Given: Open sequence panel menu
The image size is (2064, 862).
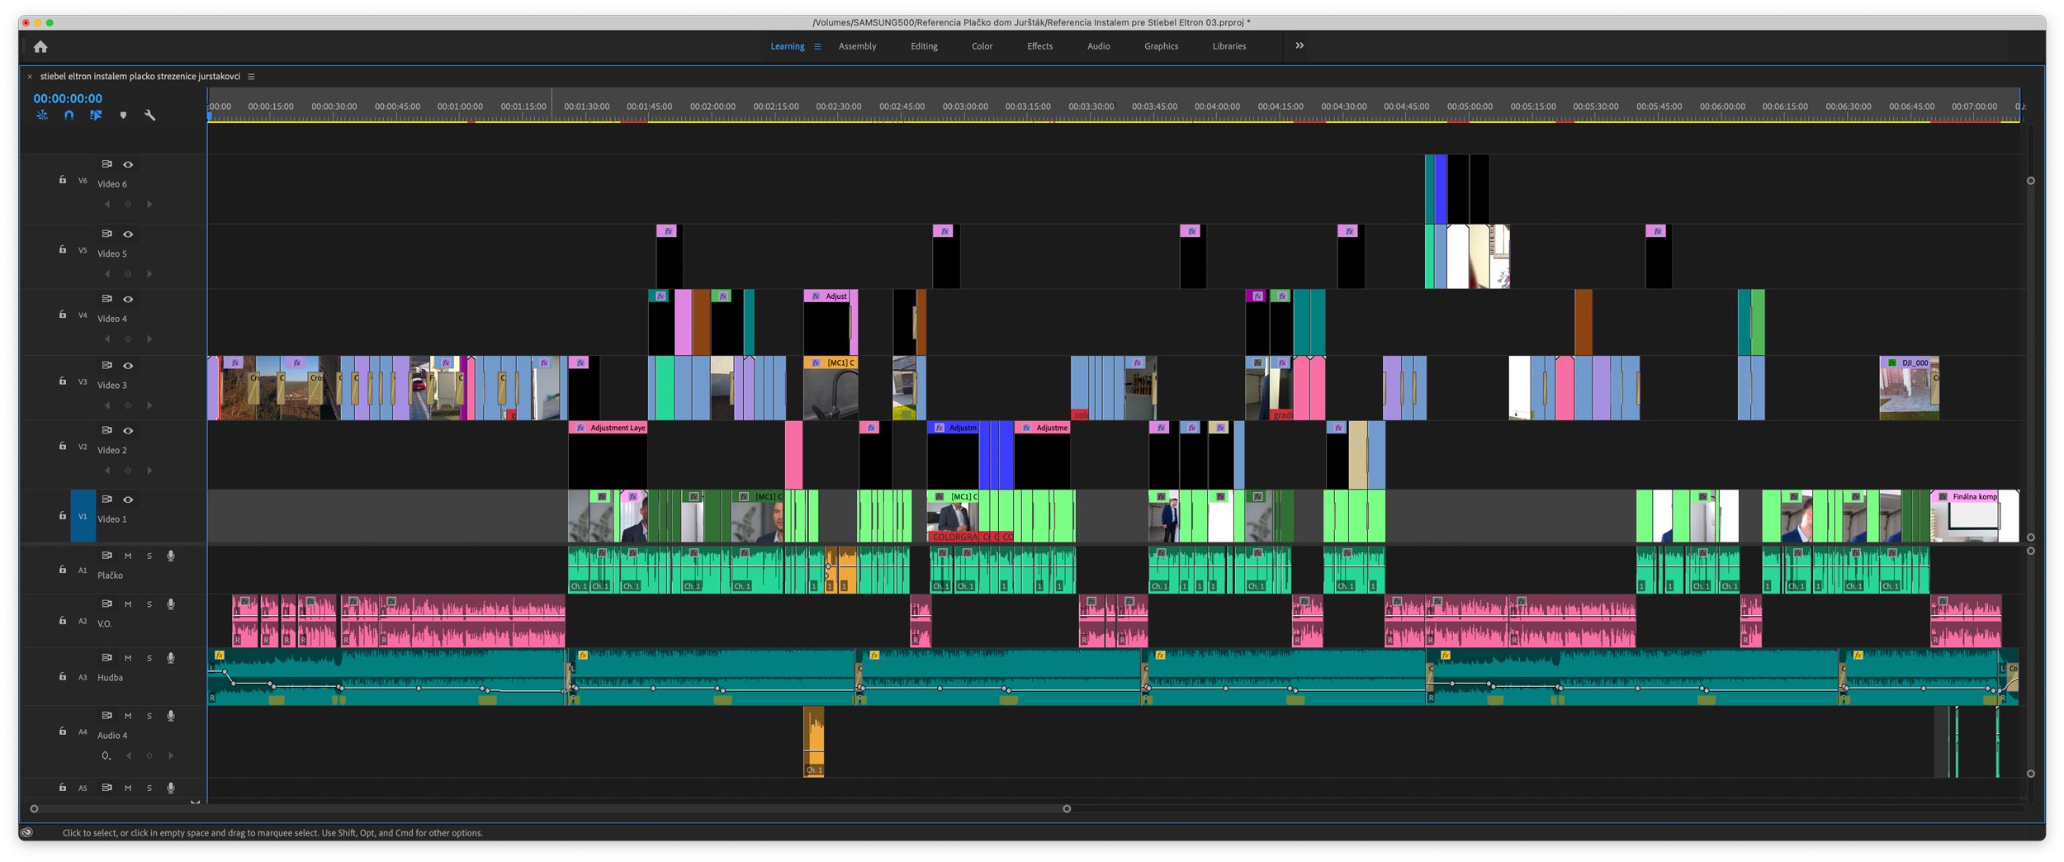Looking at the screenshot, I should coord(251,77).
